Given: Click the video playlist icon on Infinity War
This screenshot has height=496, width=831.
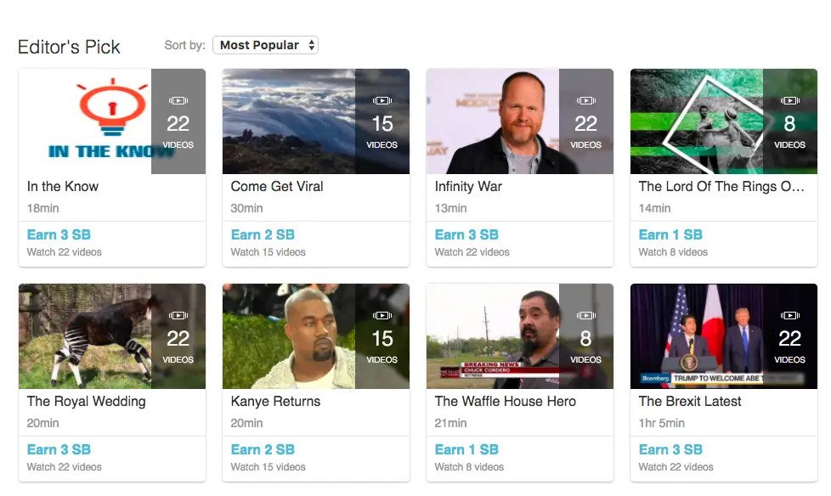Looking at the screenshot, I should tap(585, 101).
